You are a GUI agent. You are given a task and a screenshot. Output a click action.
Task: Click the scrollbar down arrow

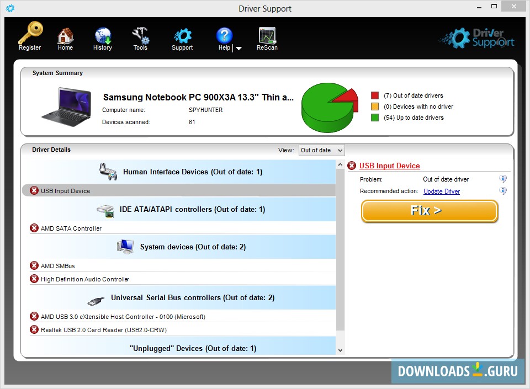[x=341, y=349]
